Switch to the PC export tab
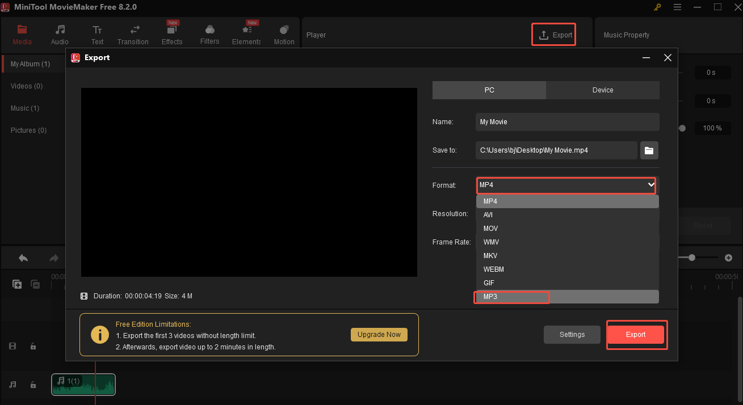The width and height of the screenshot is (743, 405). point(489,90)
